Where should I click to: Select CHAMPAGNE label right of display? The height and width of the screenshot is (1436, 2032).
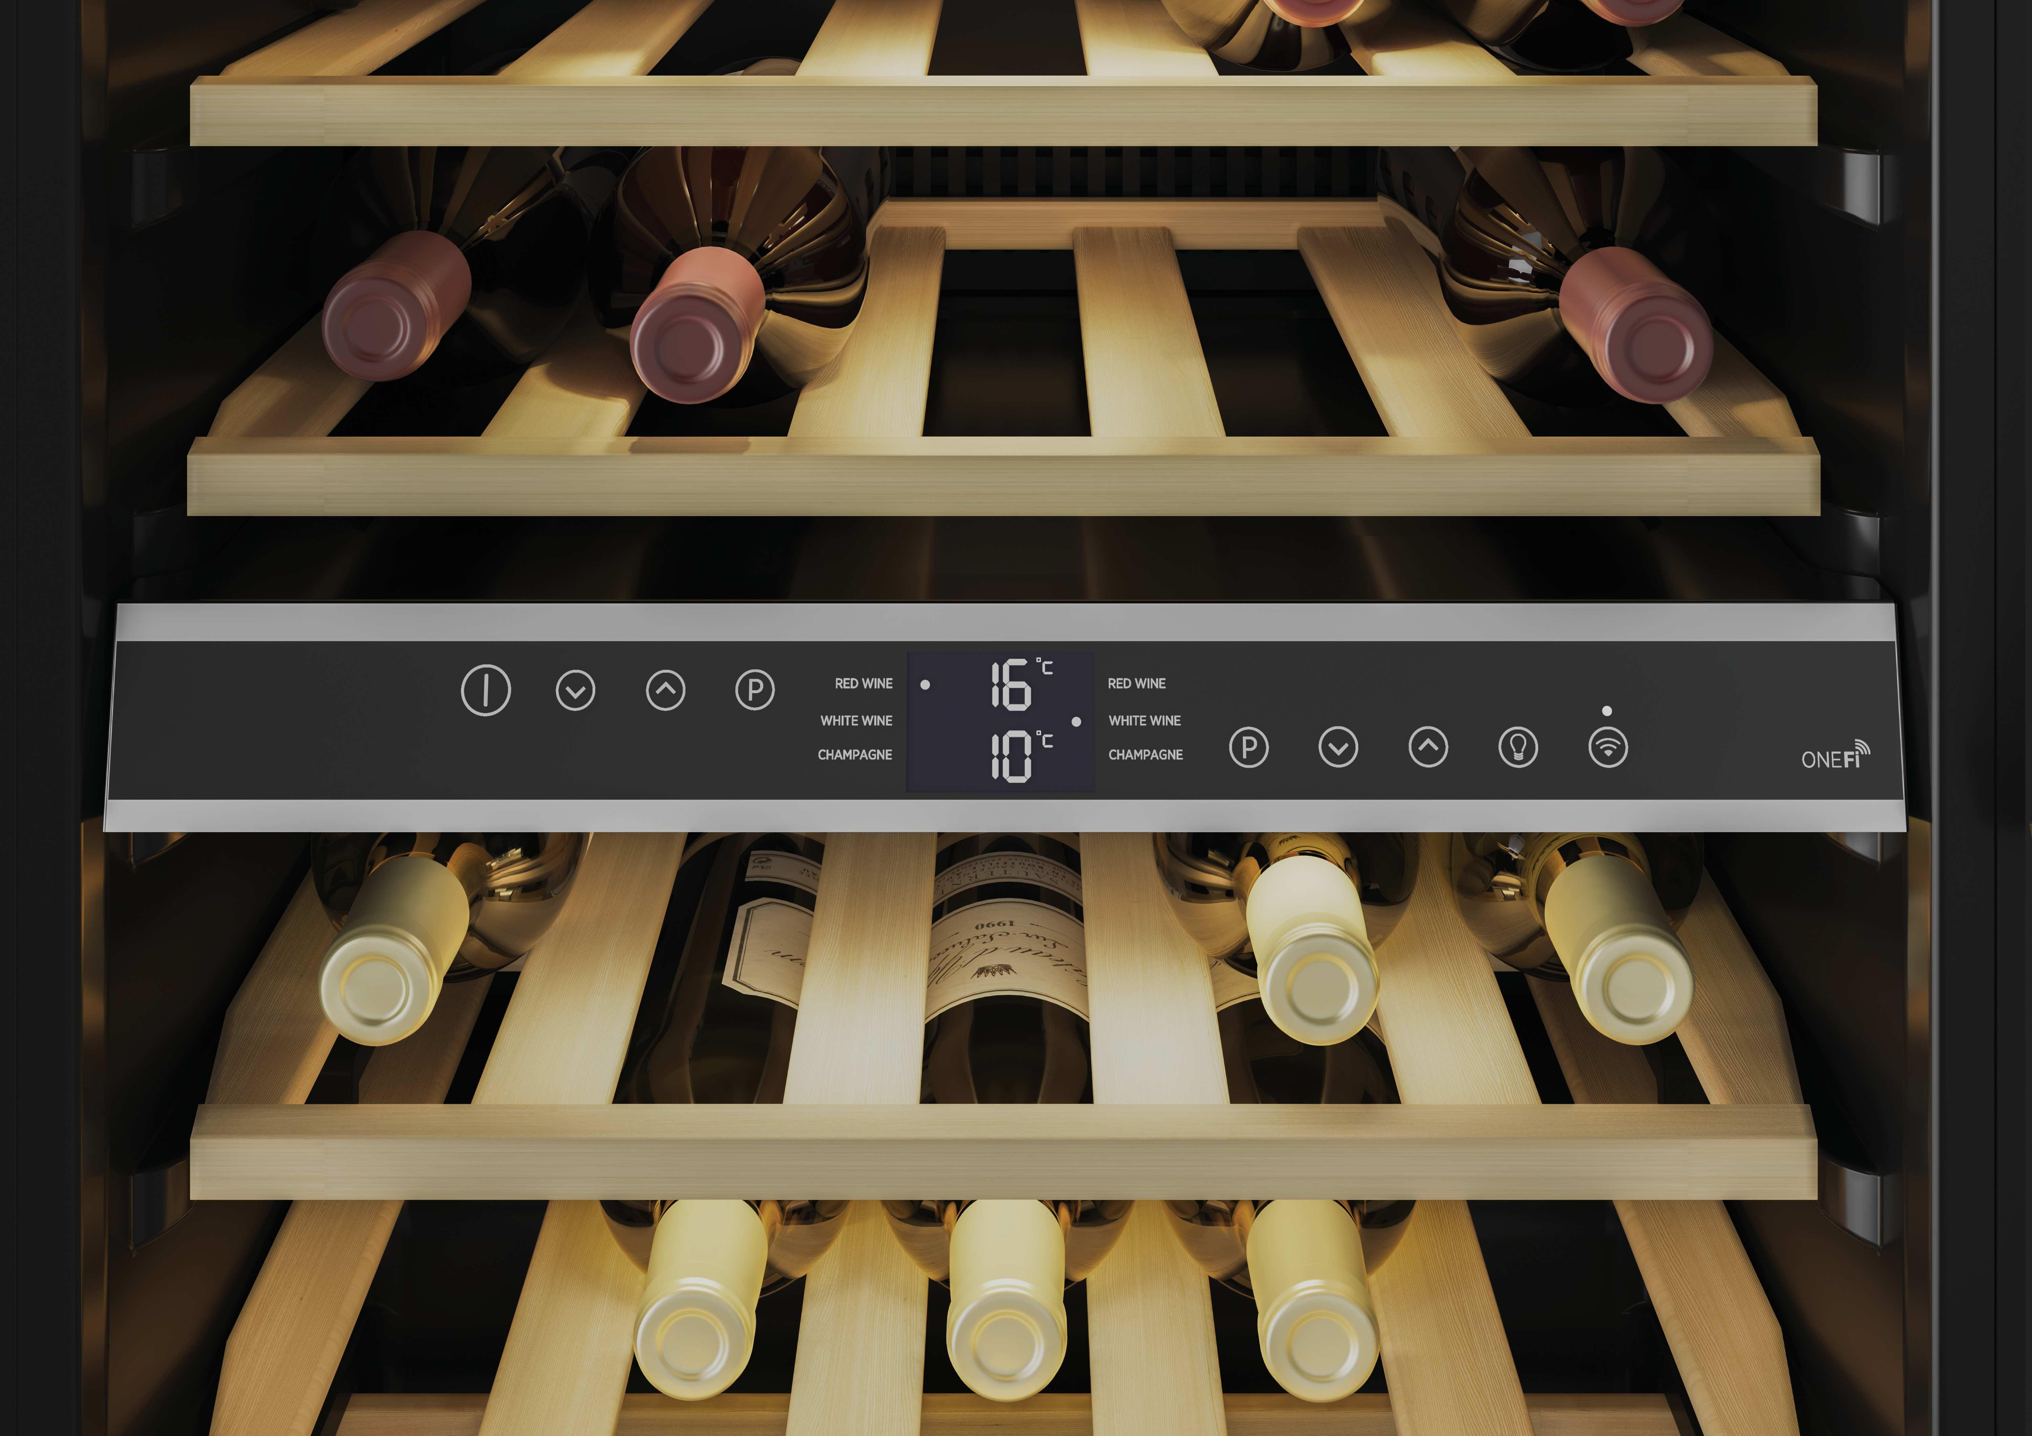tap(1145, 755)
